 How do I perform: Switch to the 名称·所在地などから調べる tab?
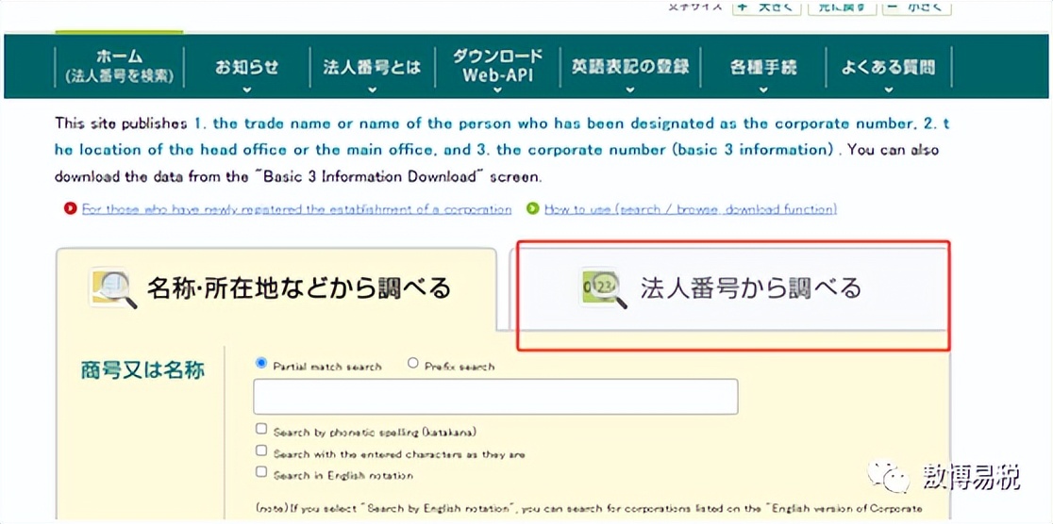pyautogui.click(x=276, y=289)
